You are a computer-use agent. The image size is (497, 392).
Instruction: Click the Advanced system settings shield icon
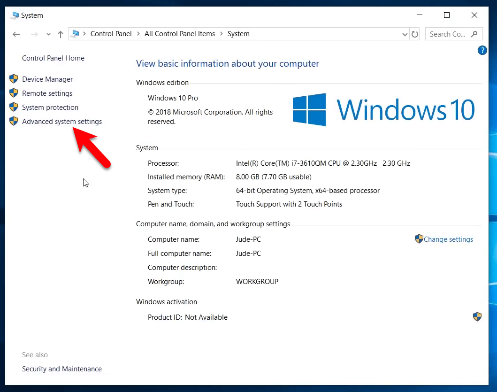[x=14, y=121]
